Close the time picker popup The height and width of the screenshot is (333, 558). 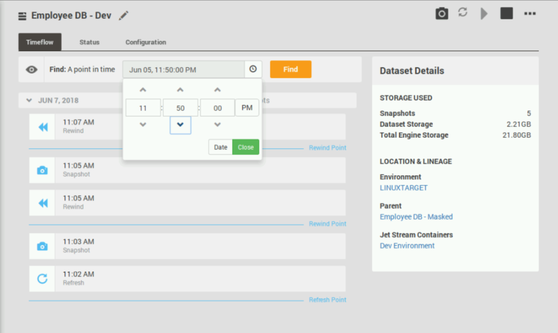pos(246,147)
